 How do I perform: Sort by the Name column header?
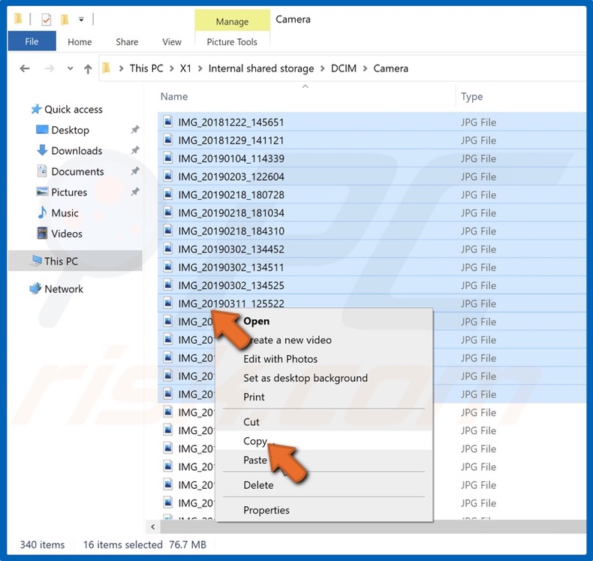(x=174, y=96)
